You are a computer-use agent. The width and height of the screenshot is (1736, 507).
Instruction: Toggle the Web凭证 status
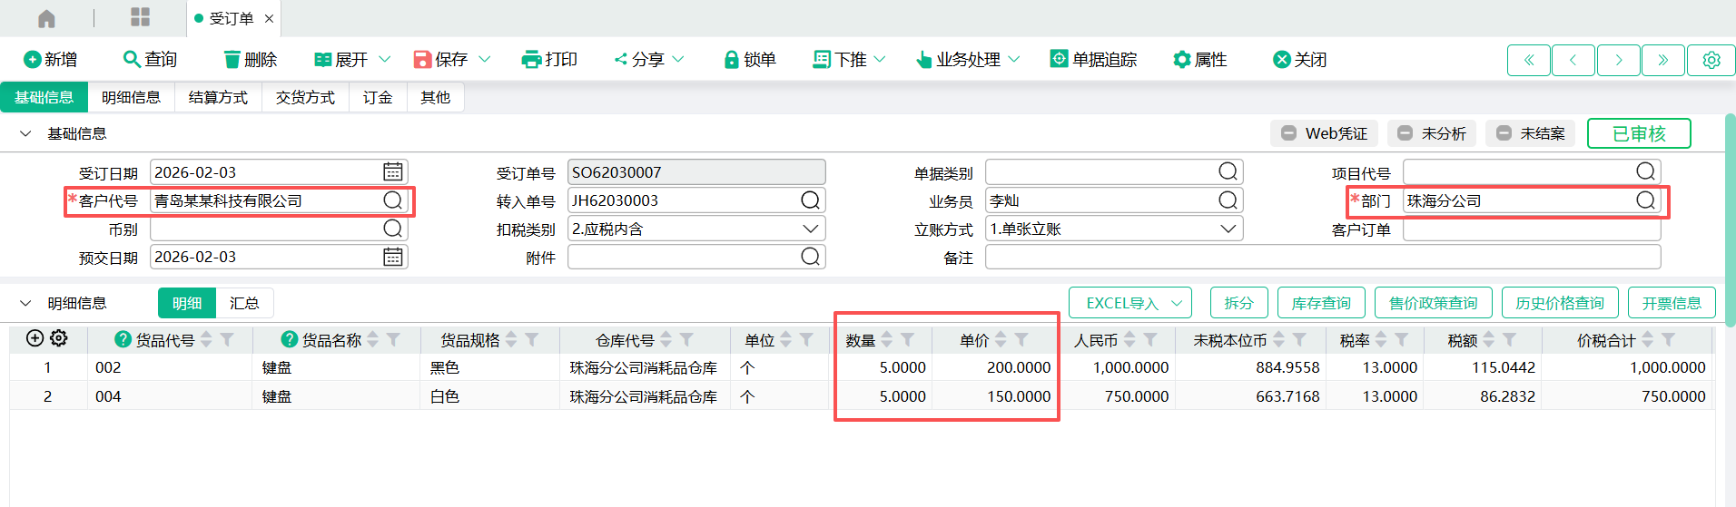point(1324,133)
